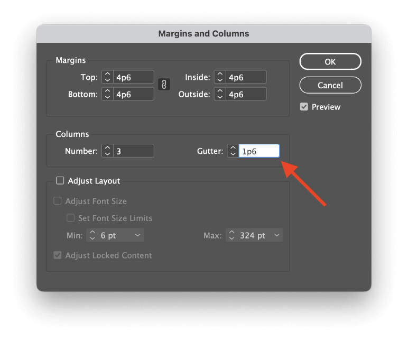Screen dimensions: 408x340
Task: Click the Bottom margin stepper arrows
Action: [x=107, y=94]
